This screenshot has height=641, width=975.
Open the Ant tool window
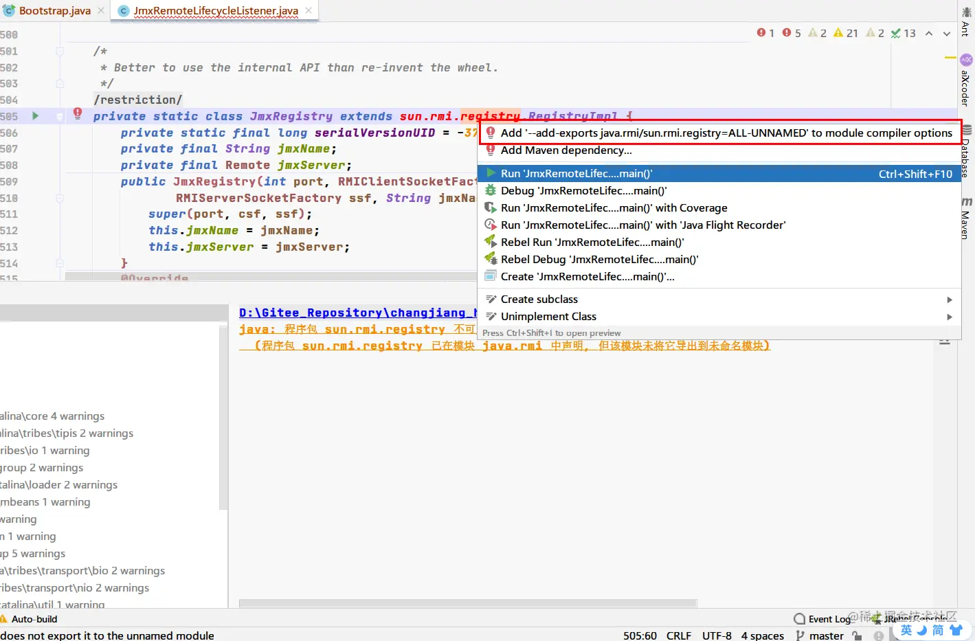tap(966, 21)
